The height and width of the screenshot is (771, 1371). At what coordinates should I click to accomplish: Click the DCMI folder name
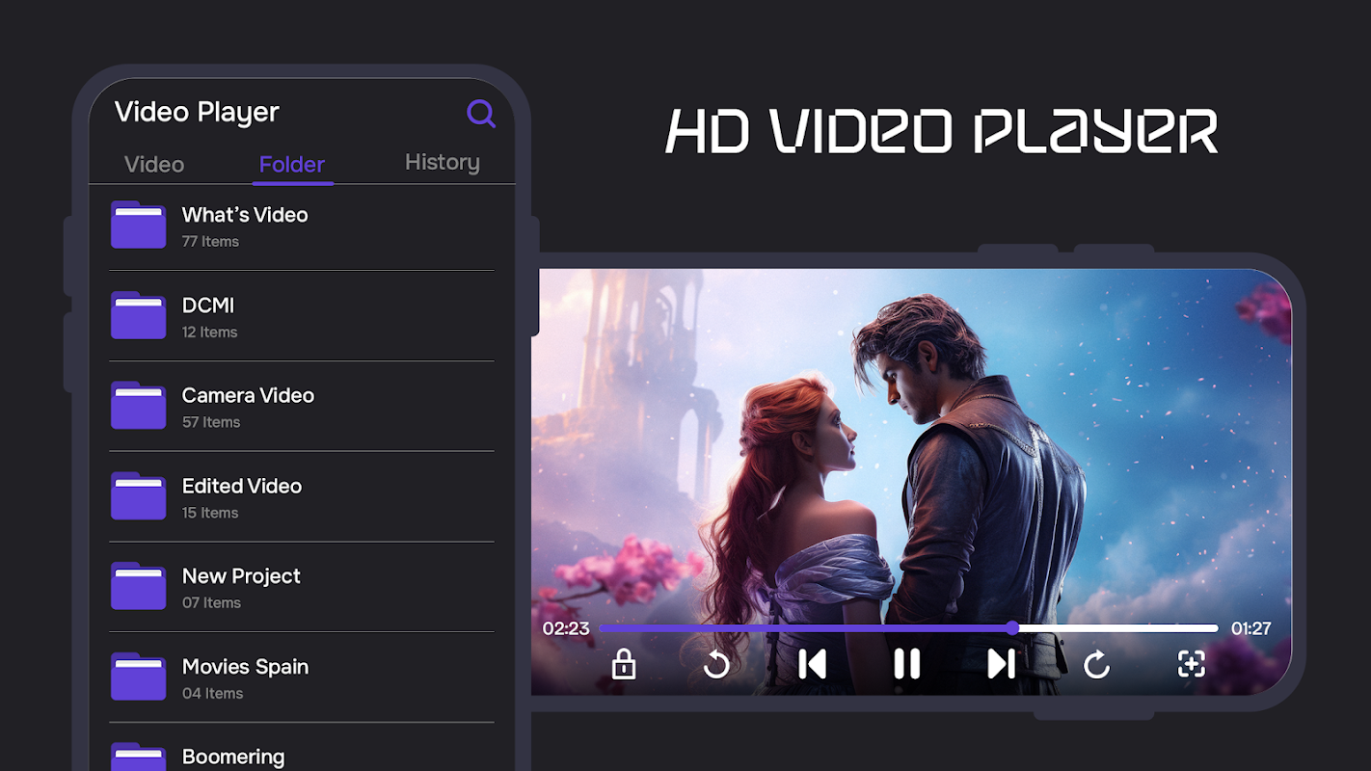tap(208, 306)
